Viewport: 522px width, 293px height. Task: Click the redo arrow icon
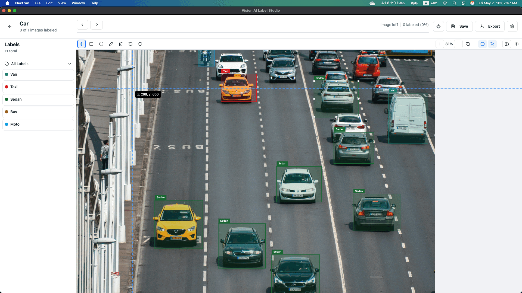point(140,44)
